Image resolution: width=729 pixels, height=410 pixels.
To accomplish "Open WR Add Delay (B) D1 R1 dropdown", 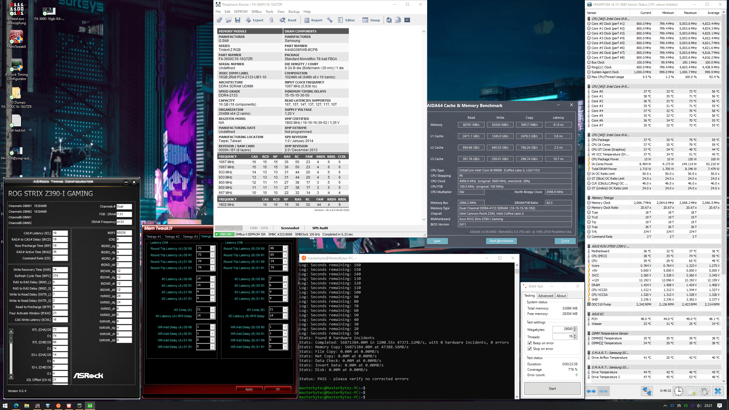I will click(x=285, y=347).
